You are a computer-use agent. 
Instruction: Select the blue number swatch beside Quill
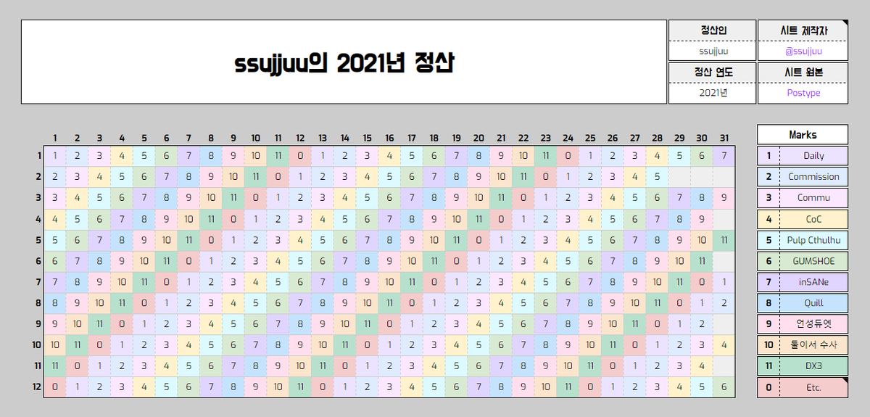click(768, 302)
